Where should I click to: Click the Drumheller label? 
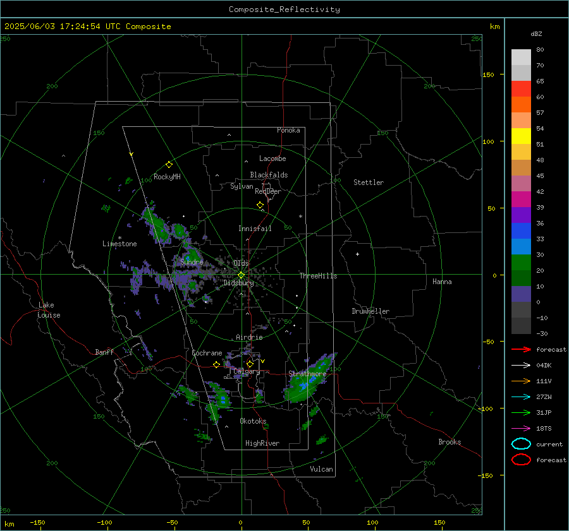coord(370,311)
